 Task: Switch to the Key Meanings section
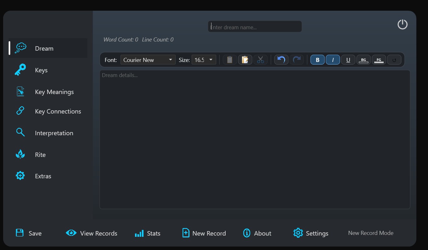[x=48, y=92]
